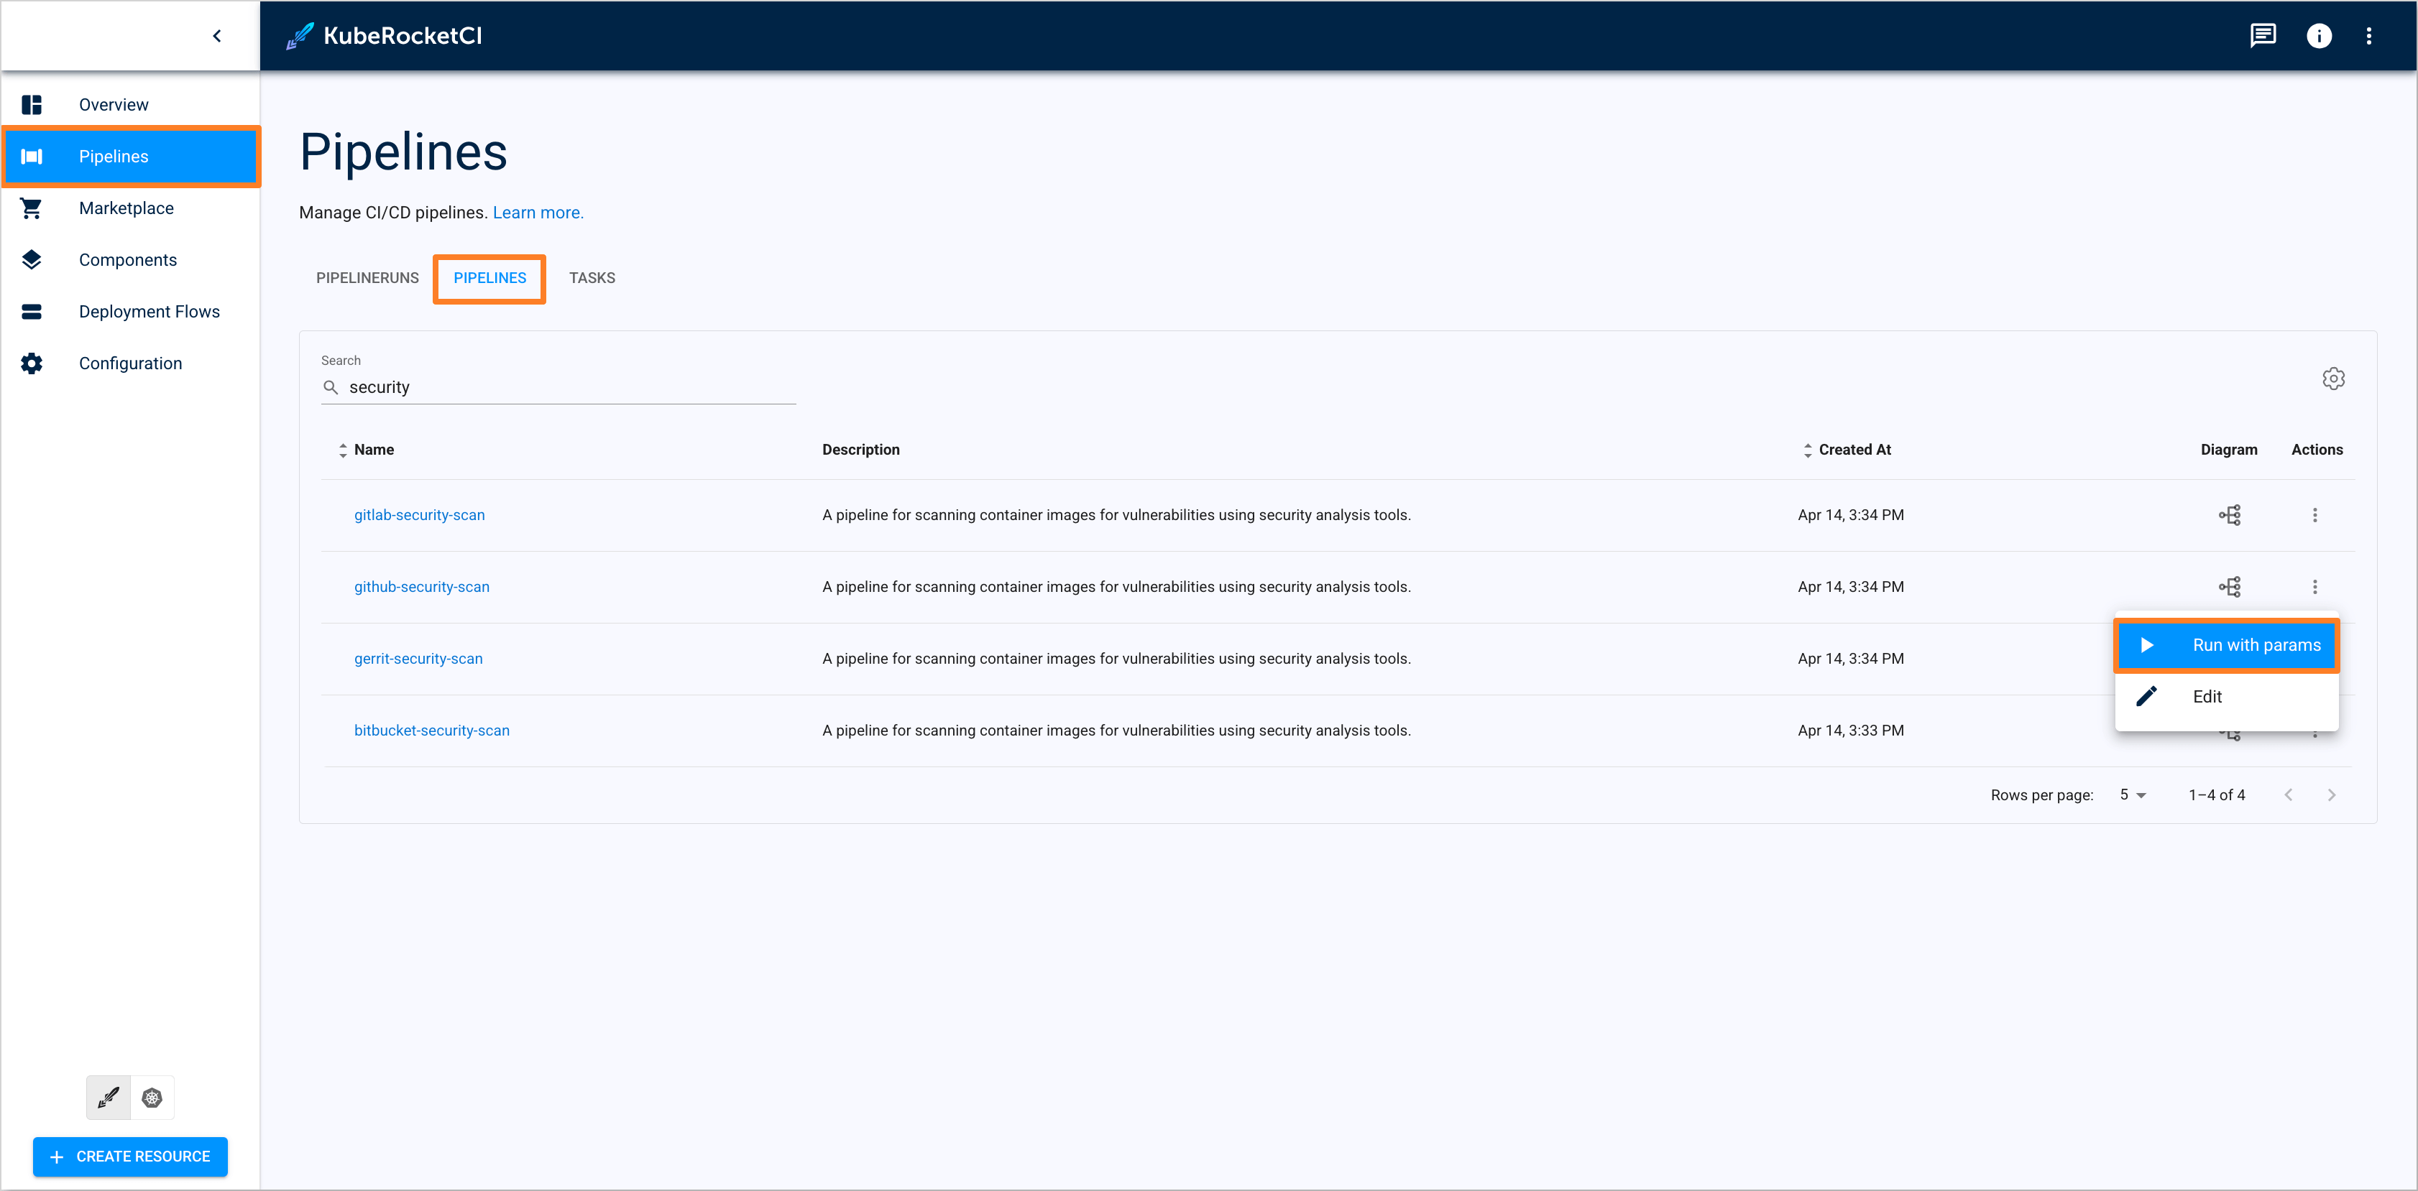2418x1191 pixels.
Task: Select the KubeRocketCI feather icon at bottom left
Action: tap(108, 1097)
